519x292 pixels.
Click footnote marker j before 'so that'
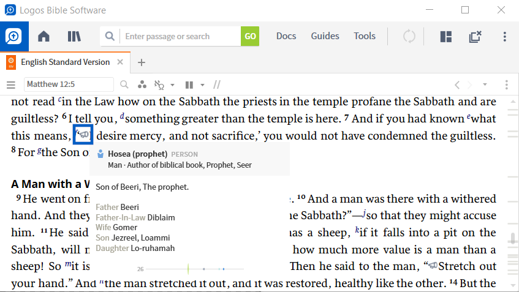coord(365,213)
